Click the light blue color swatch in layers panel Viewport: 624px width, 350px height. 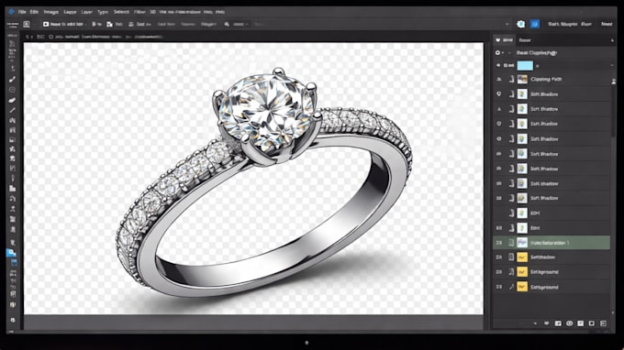tap(525, 66)
